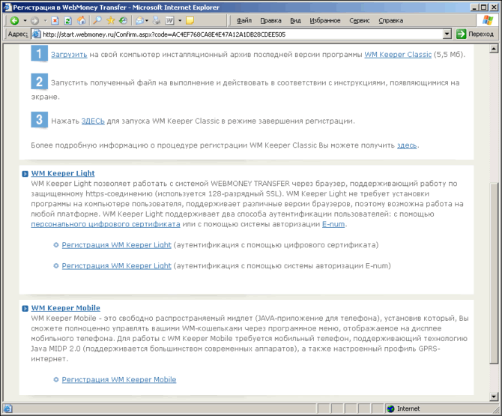Open Search with the magnifier icon

click(97, 20)
